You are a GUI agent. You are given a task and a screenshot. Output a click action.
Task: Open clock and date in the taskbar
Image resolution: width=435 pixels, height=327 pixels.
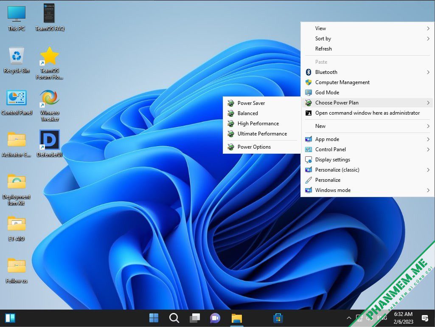tap(403, 318)
